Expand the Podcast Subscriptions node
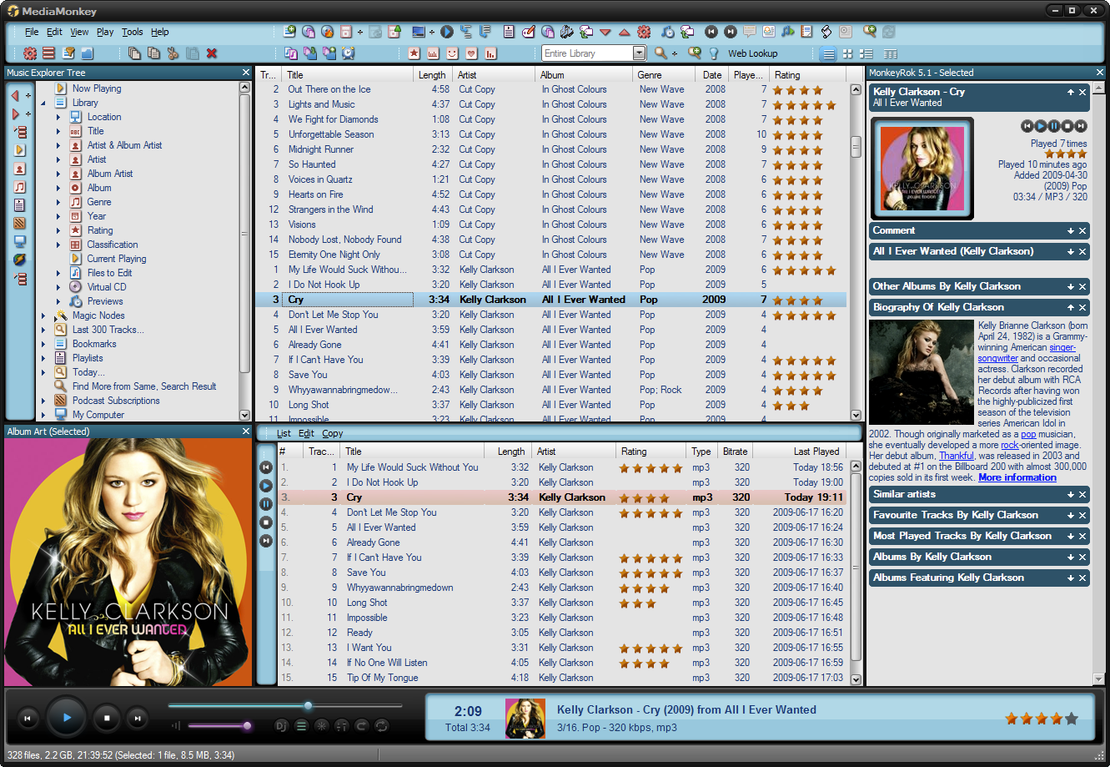Viewport: 1110px width, 767px height. [43, 401]
